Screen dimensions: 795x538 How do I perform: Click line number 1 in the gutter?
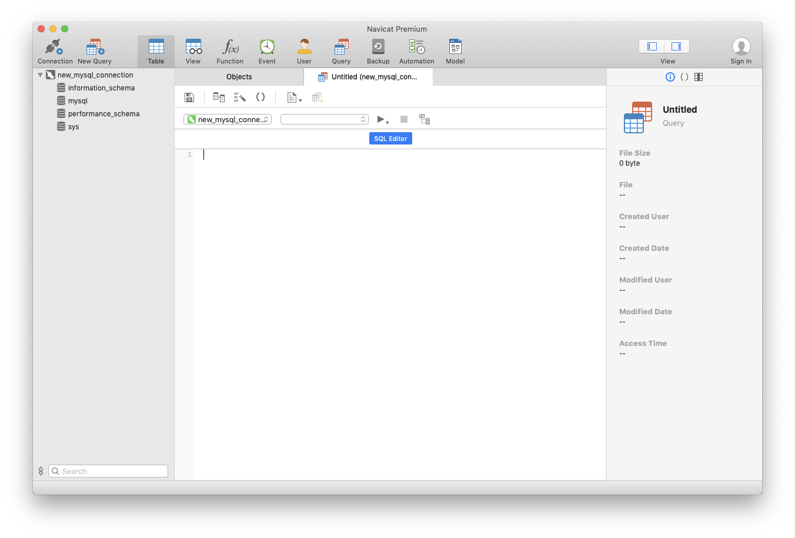click(x=189, y=154)
